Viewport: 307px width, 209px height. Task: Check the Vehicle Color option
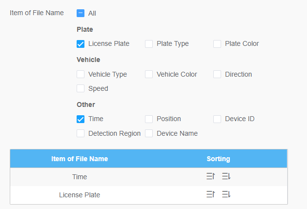click(x=149, y=75)
